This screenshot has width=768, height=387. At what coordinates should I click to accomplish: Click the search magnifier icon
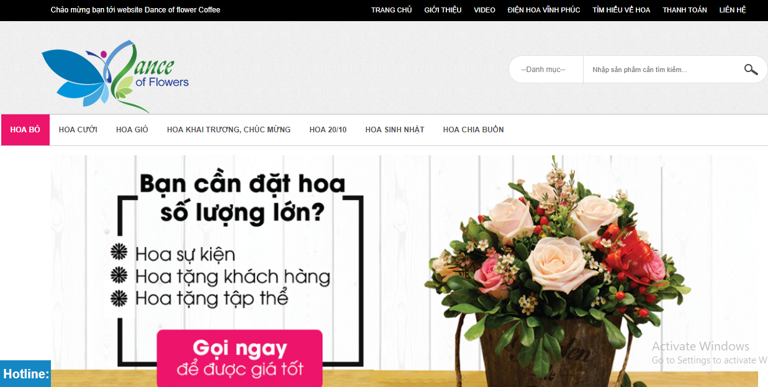pos(751,69)
